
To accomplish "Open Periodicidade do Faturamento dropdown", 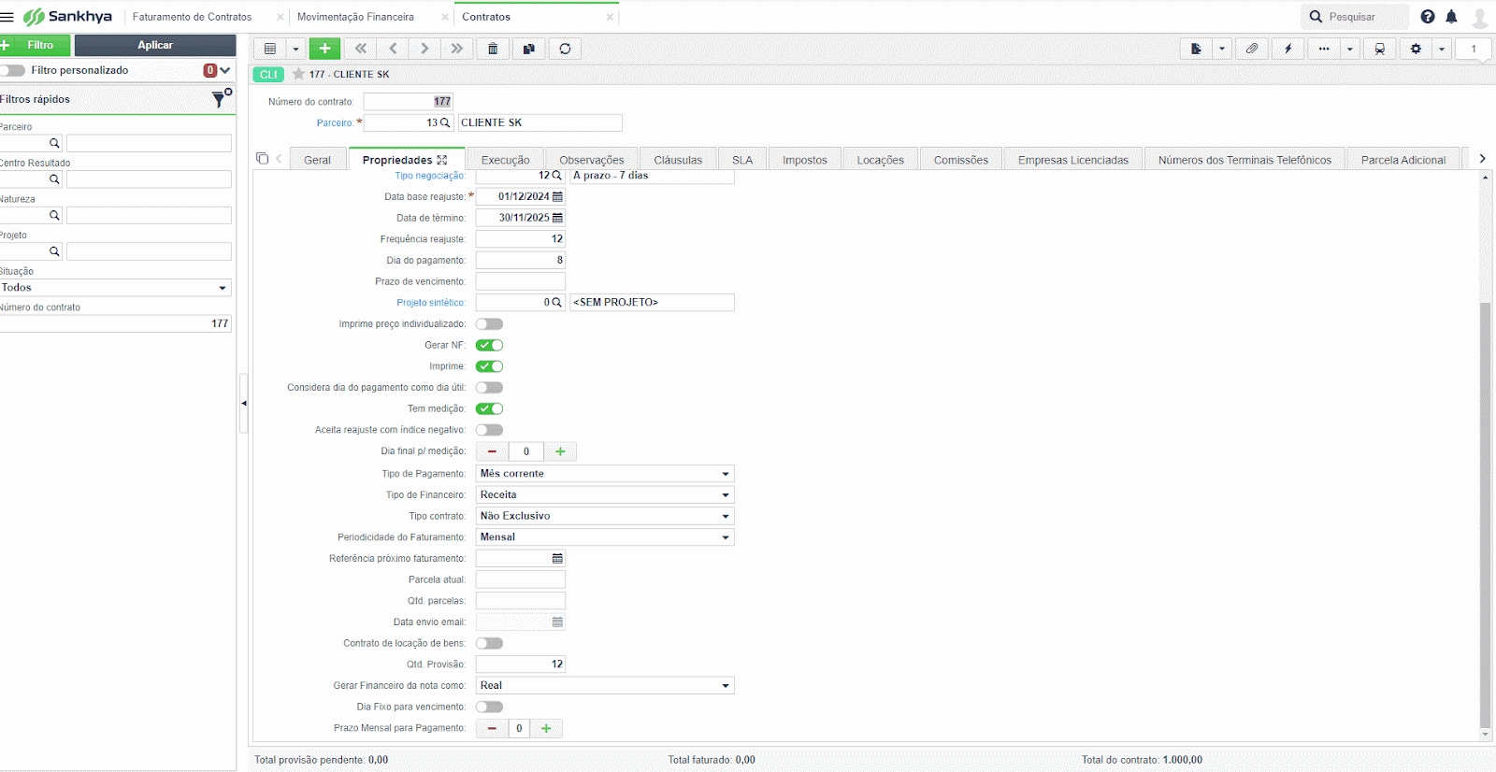I will [605, 537].
